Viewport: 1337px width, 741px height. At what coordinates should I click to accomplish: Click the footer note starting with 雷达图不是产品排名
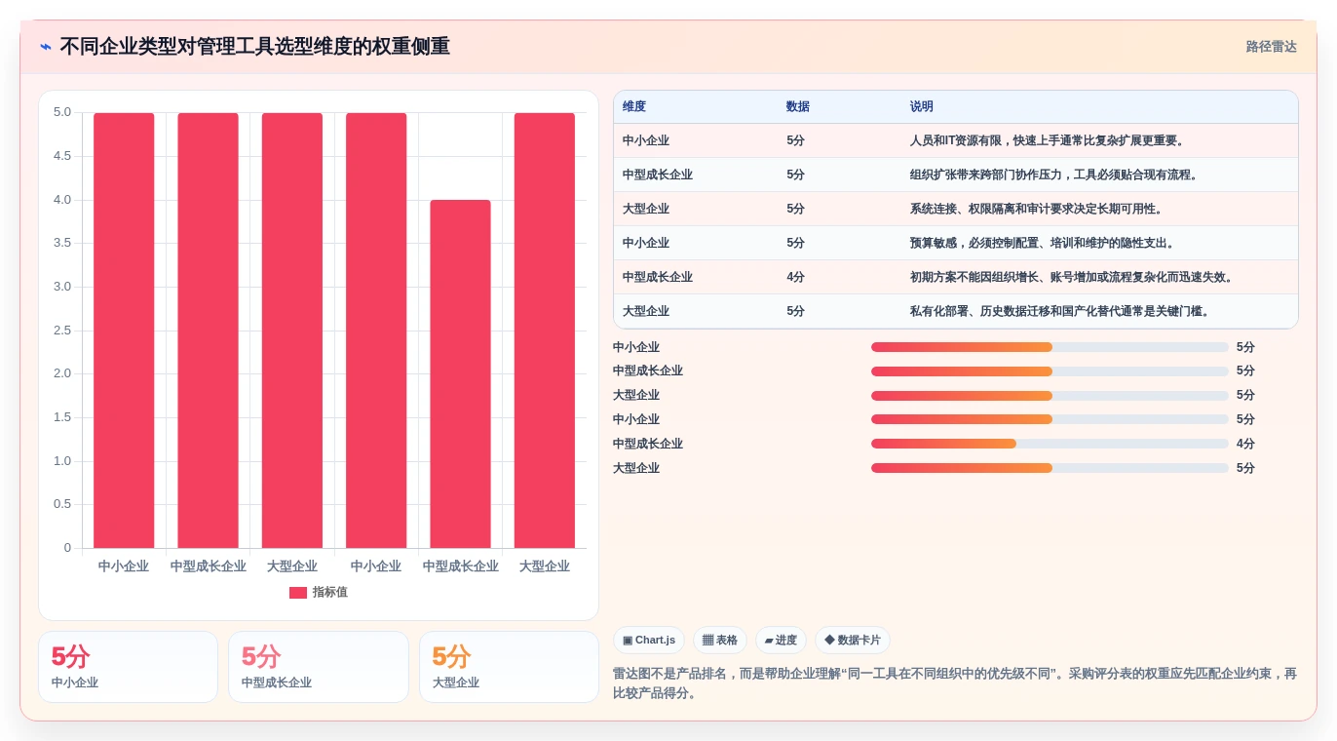[955, 683]
